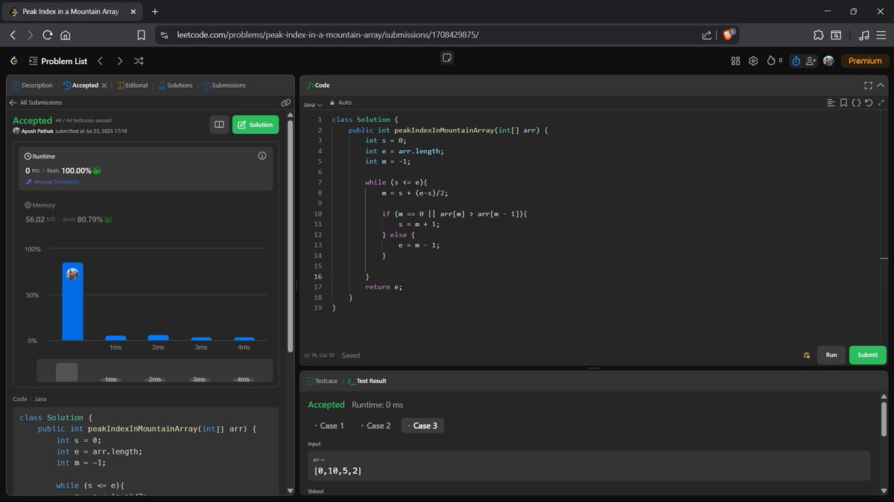Open LeetCode settings via the gear icon
The width and height of the screenshot is (894, 502).
point(752,60)
